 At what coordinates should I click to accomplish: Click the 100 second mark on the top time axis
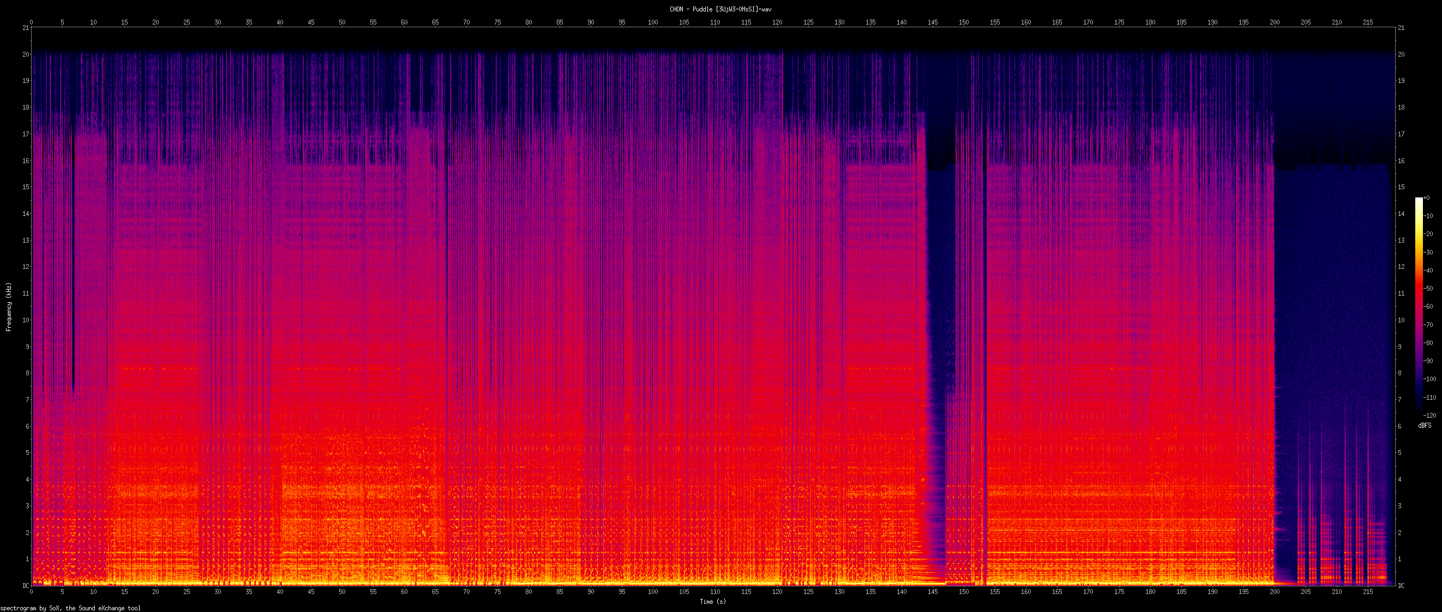coord(653,22)
